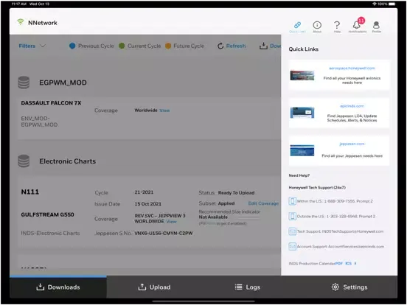Viewport: 407px width, 305px height.
Task: Click the list icon in the Logs tab
Action: coord(238,287)
